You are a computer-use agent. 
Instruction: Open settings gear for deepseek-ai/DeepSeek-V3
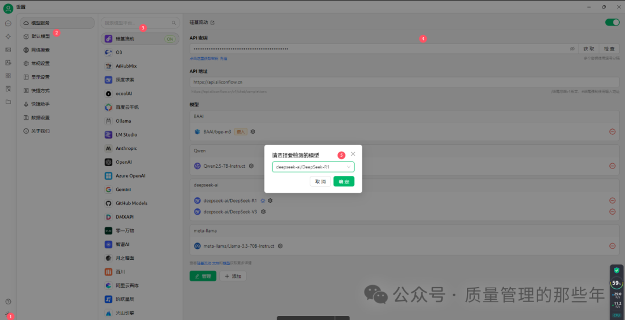coord(263,212)
